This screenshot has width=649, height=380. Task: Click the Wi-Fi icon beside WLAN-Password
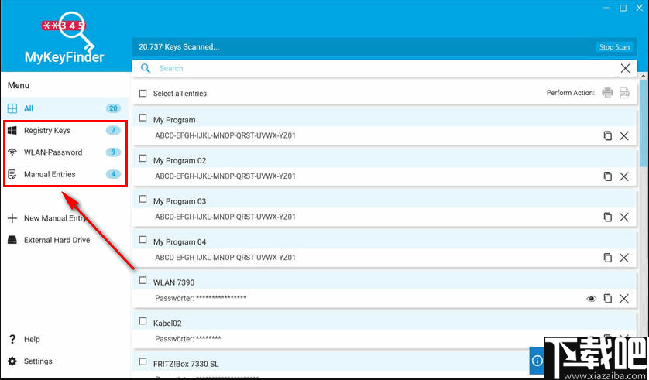click(12, 152)
